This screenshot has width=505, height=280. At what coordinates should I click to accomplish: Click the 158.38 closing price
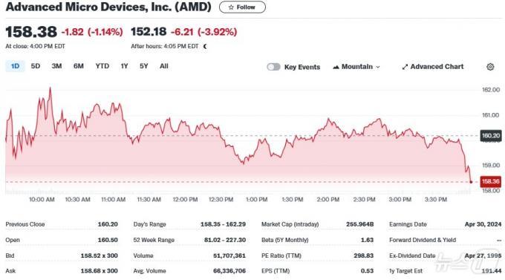tap(31, 32)
